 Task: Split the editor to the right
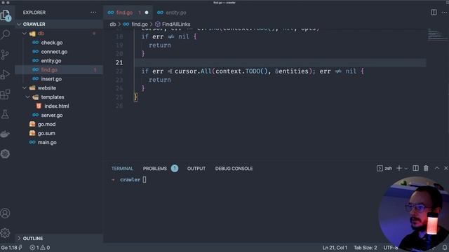(434, 13)
